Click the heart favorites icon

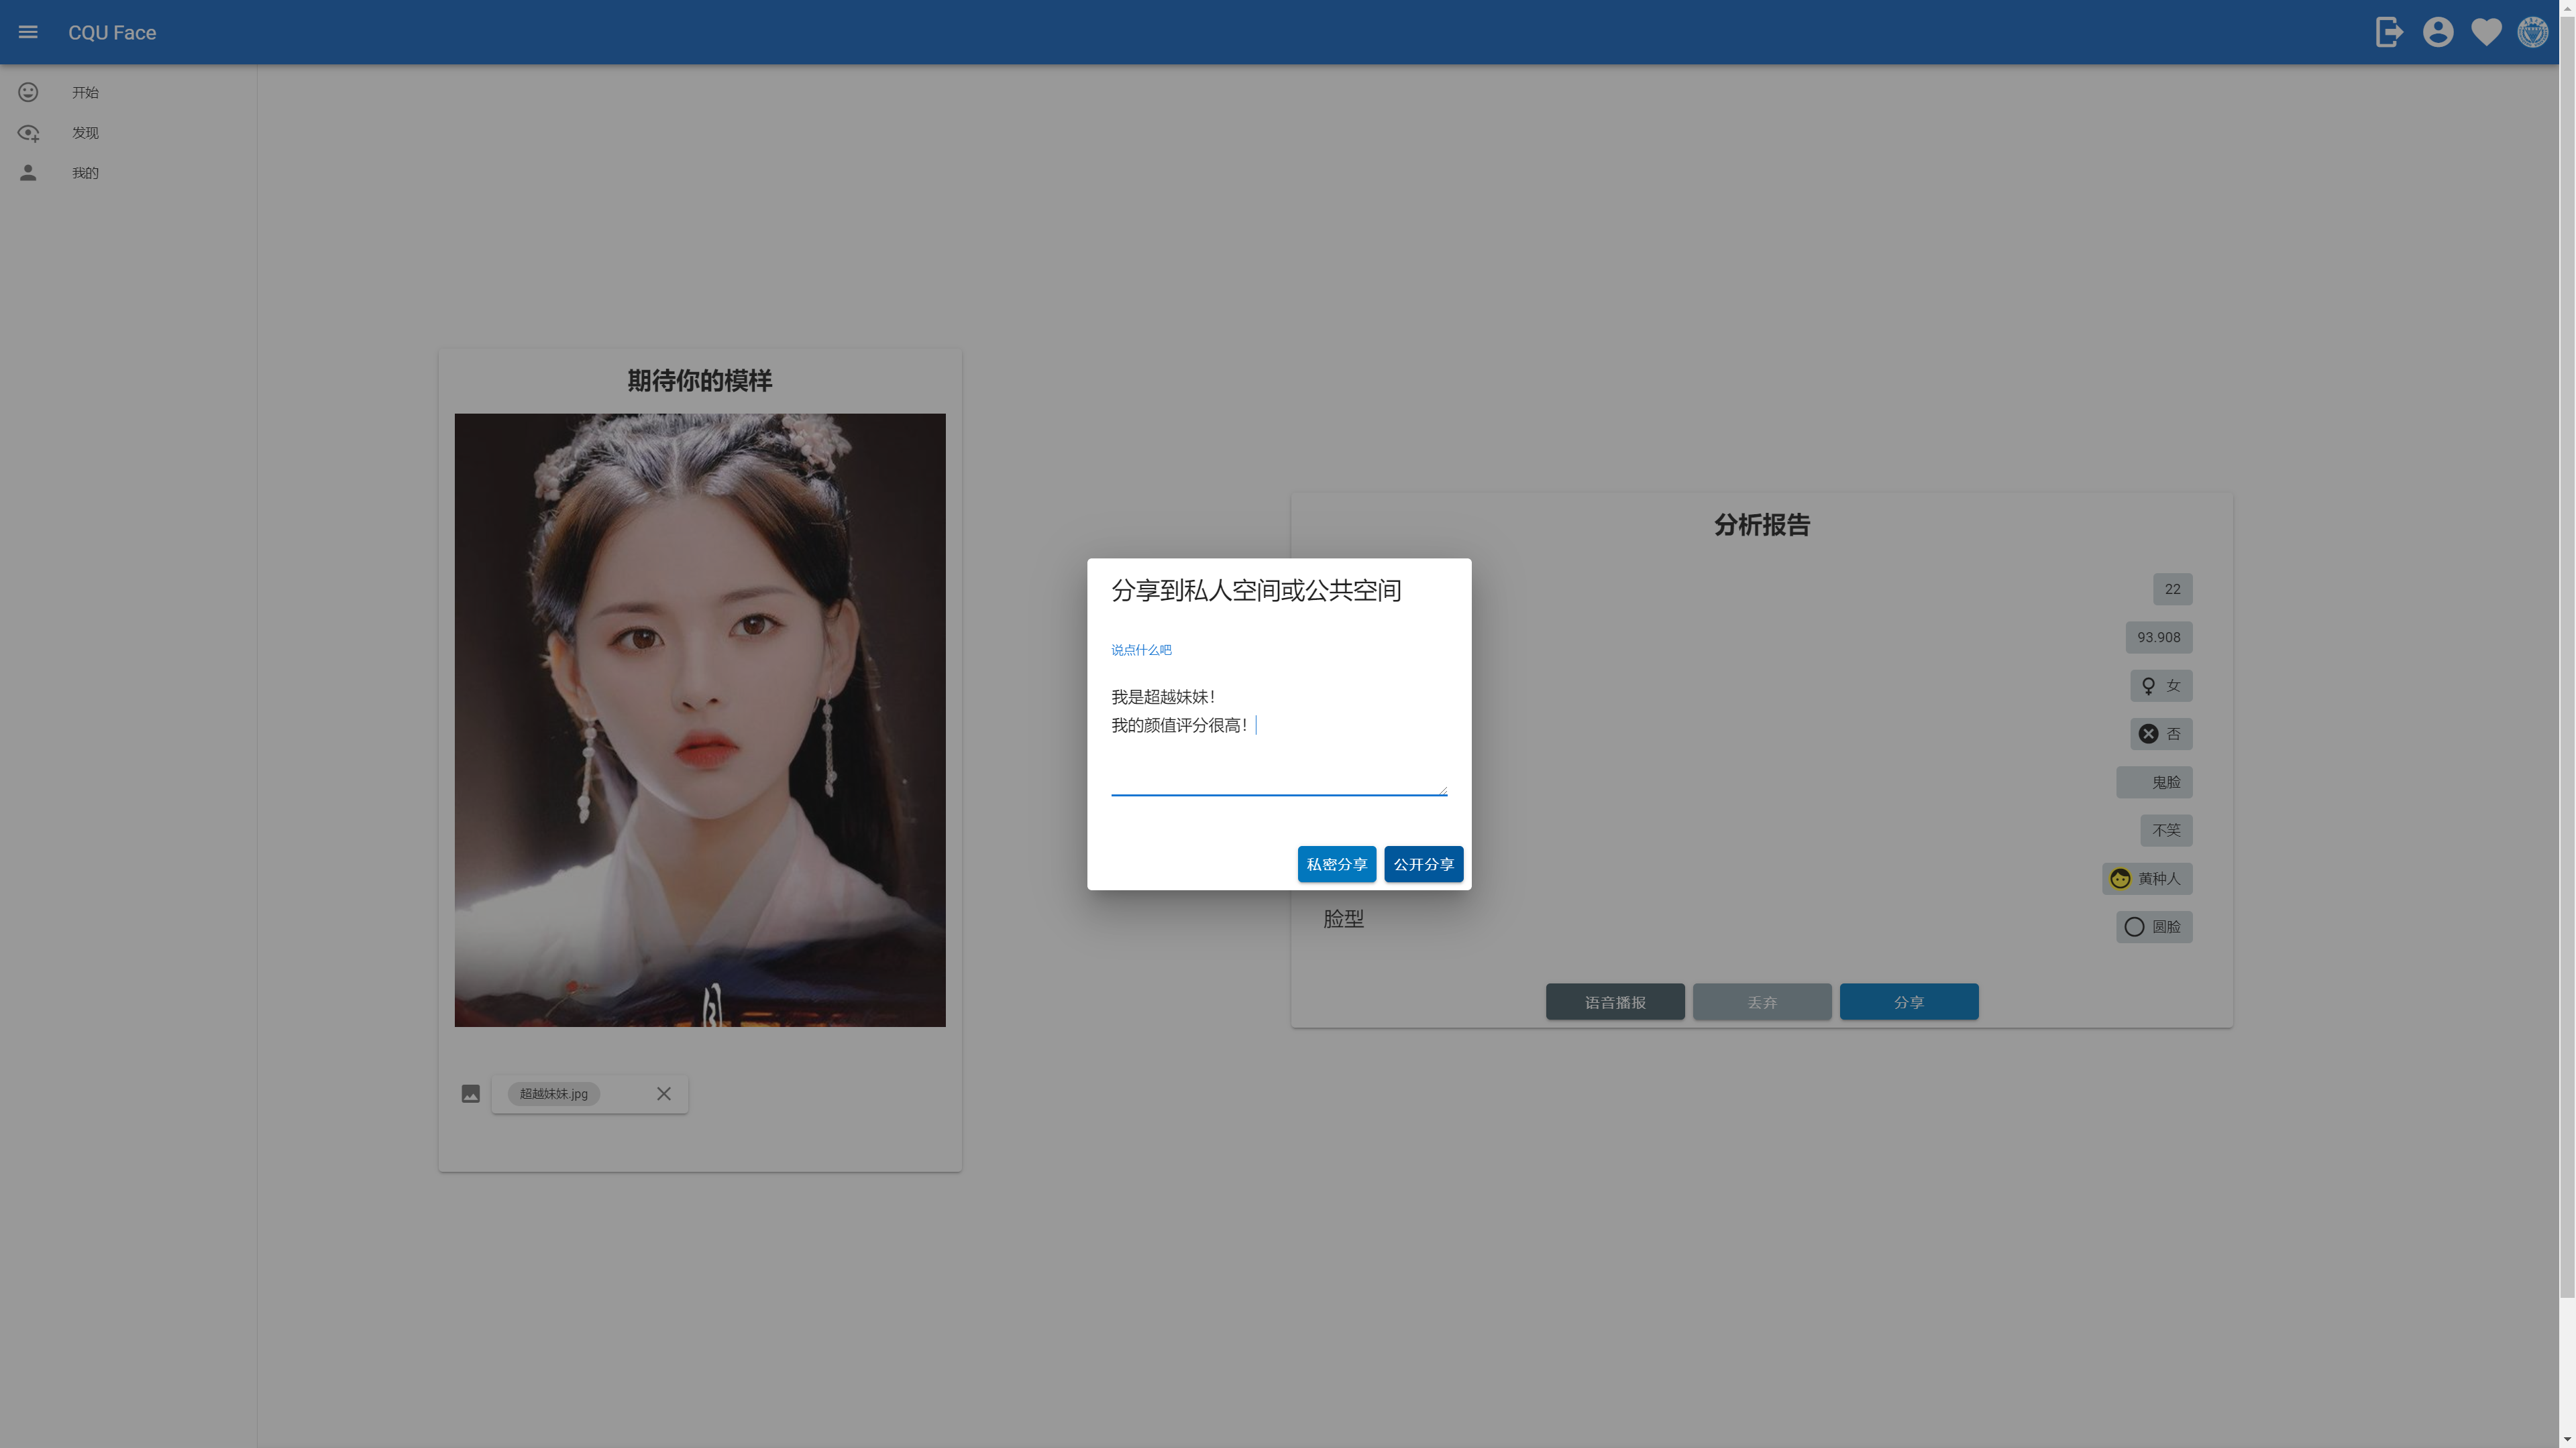click(x=2486, y=32)
